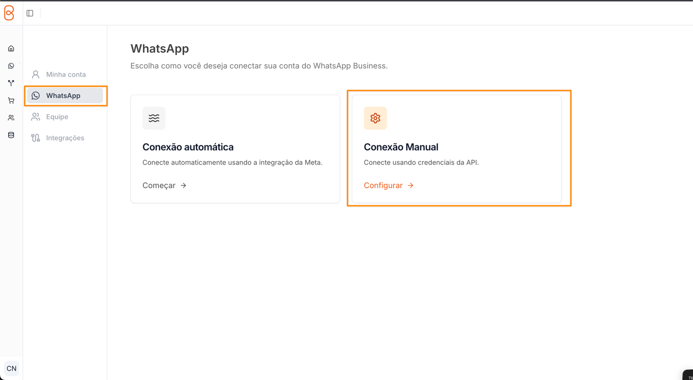The height and width of the screenshot is (380, 693).
Task: Open Home from the icon rail
Action: [11, 49]
